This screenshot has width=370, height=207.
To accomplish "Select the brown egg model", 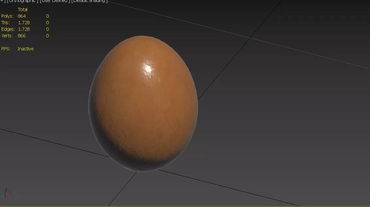I will click(143, 104).
